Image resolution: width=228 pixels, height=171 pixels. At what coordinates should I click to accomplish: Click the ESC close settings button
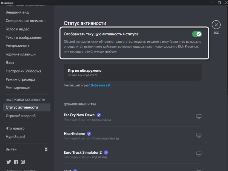tap(216, 25)
